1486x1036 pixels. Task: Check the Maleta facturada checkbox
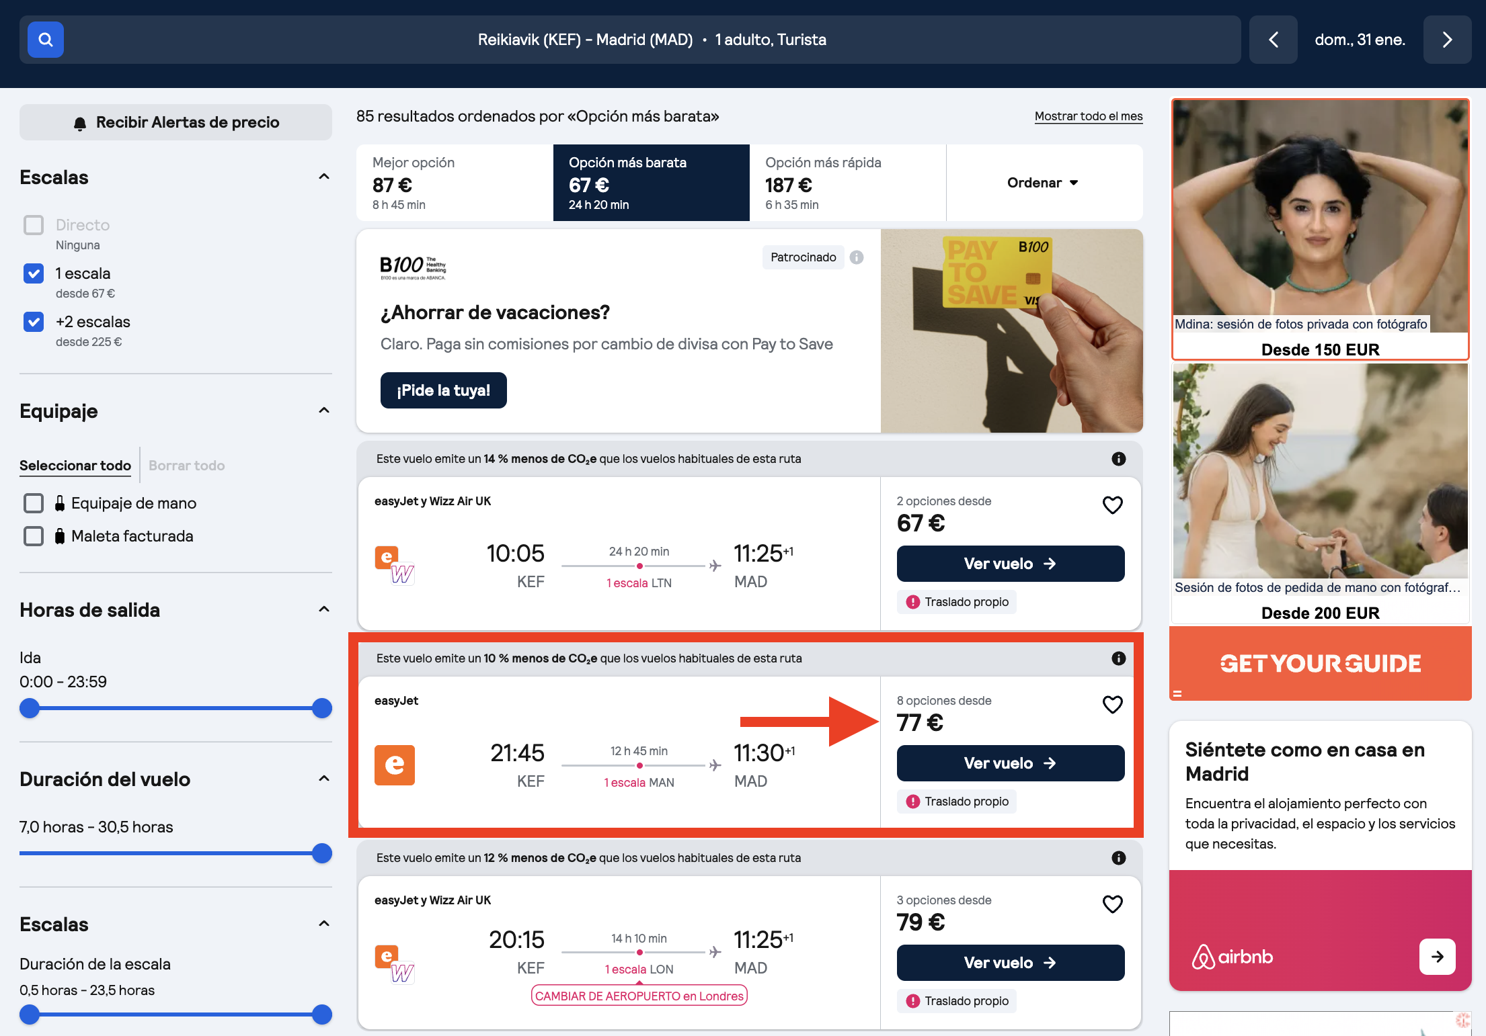pos(34,536)
